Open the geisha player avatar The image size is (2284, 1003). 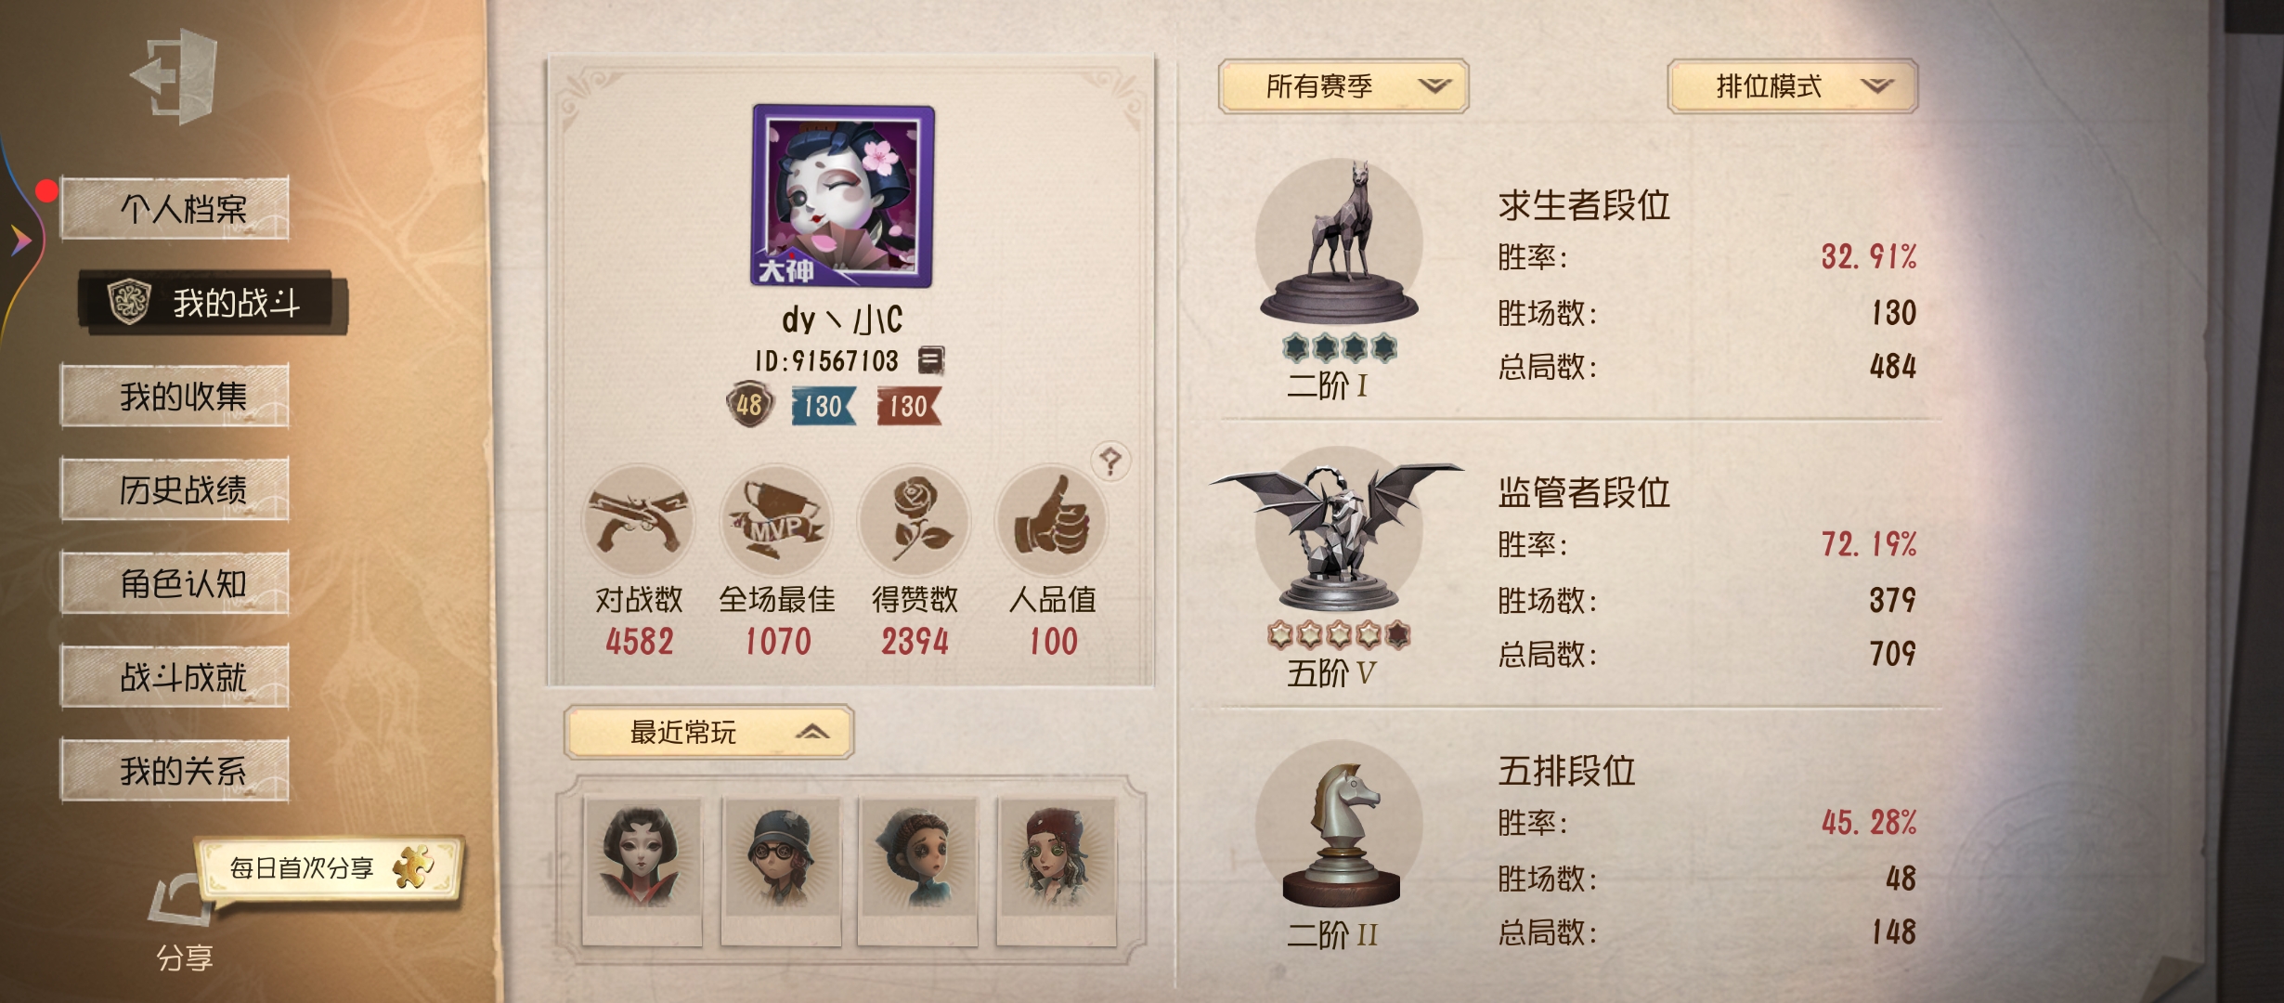click(x=843, y=196)
